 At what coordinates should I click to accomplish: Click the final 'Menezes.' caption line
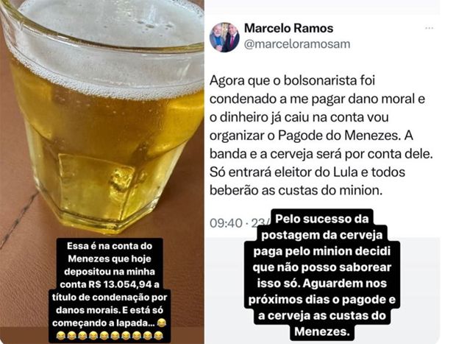(x=322, y=331)
